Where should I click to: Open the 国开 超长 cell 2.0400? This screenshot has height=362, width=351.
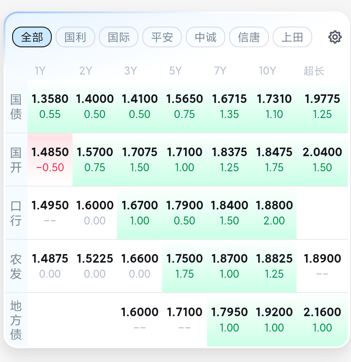322,160
